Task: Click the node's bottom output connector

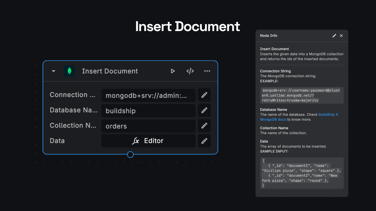Action: coord(130,154)
